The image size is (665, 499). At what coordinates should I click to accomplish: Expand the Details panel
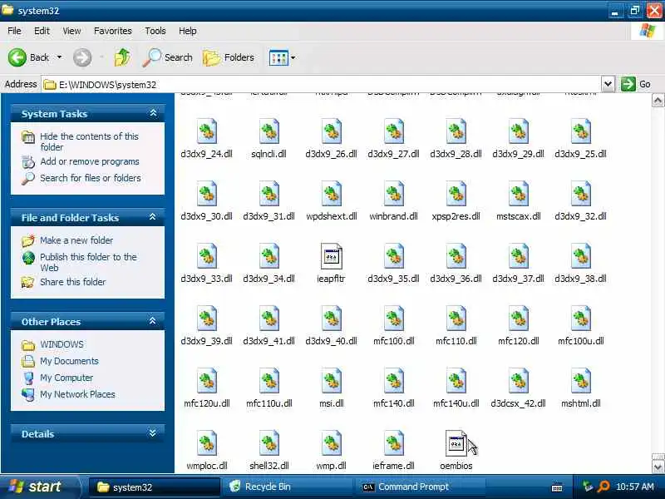(153, 433)
